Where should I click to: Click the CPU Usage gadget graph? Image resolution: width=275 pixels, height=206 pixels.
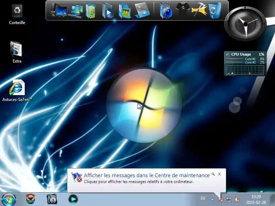pos(245,70)
